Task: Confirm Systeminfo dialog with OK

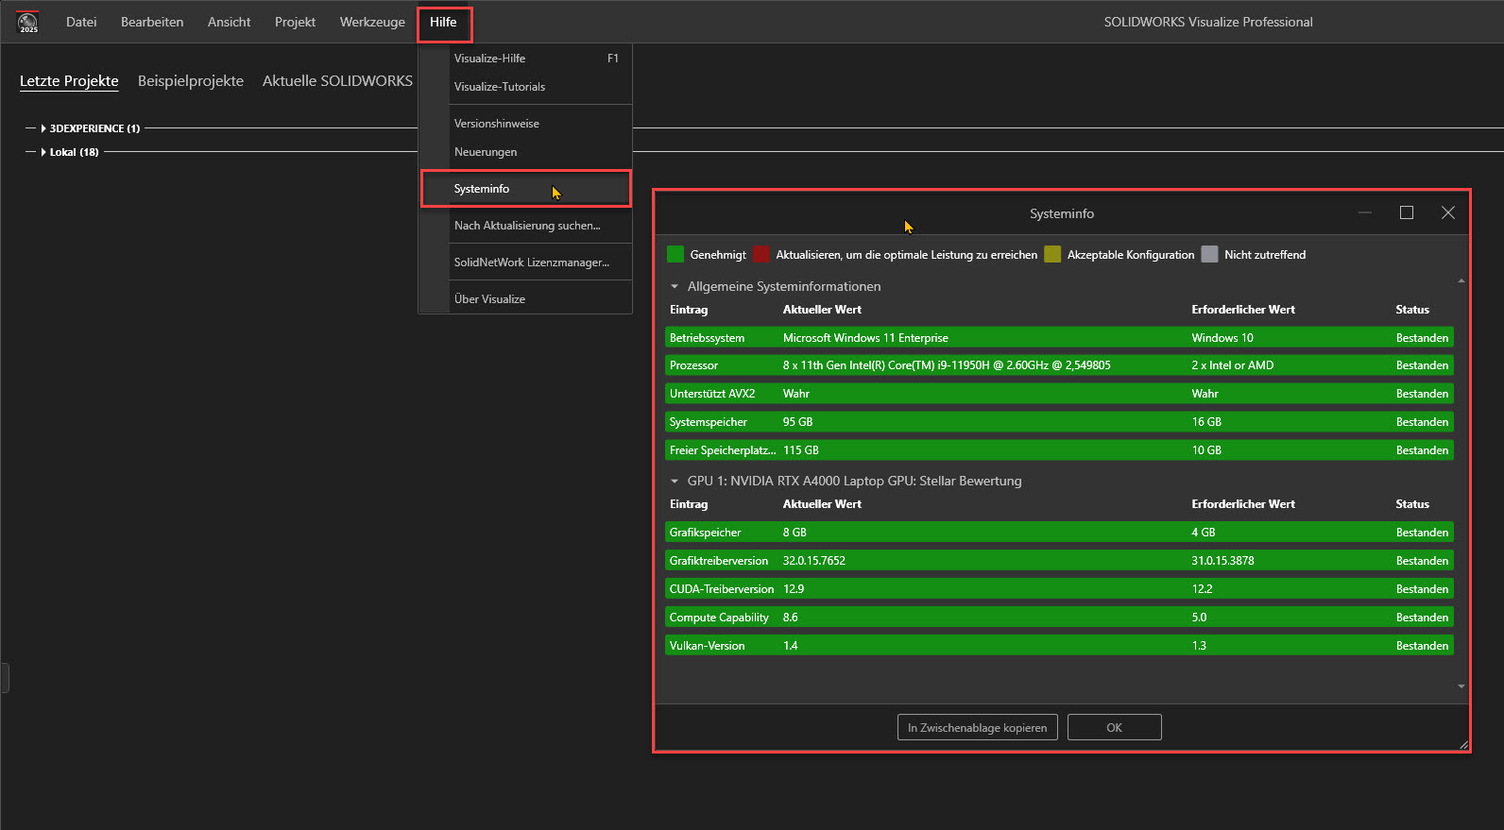Action: click(x=1114, y=727)
